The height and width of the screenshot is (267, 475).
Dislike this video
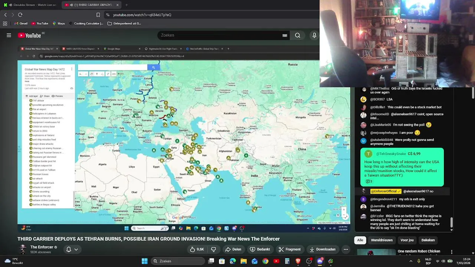(213, 249)
